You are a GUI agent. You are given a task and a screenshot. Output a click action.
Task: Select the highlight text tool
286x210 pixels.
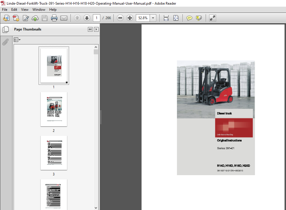199,18
